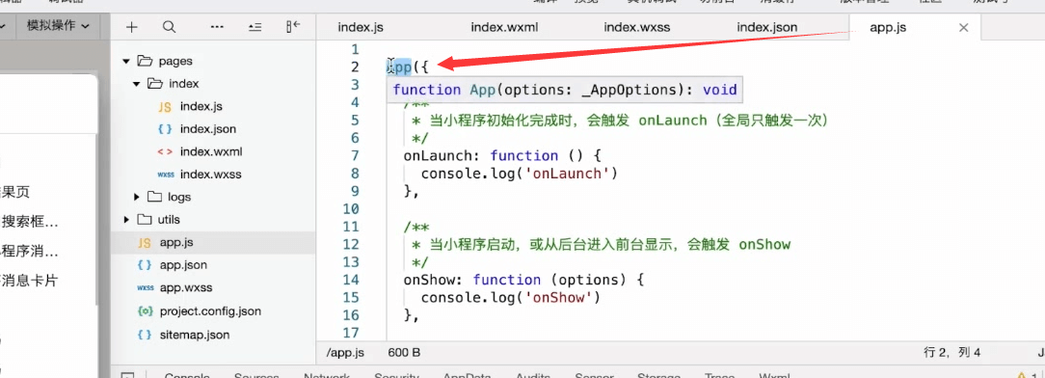This screenshot has width=1045, height=378.
Task: Open index.js in the file tree
Action: tap(201, 107)
